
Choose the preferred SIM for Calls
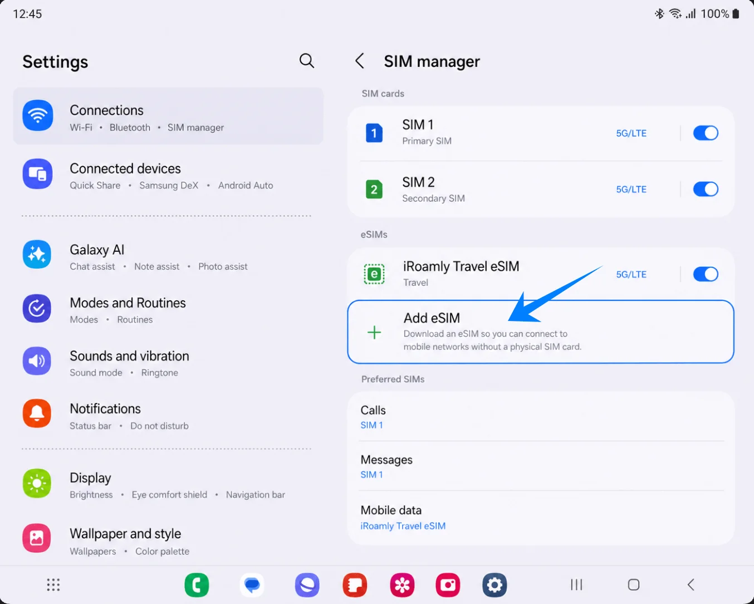[x=541, y=416]
